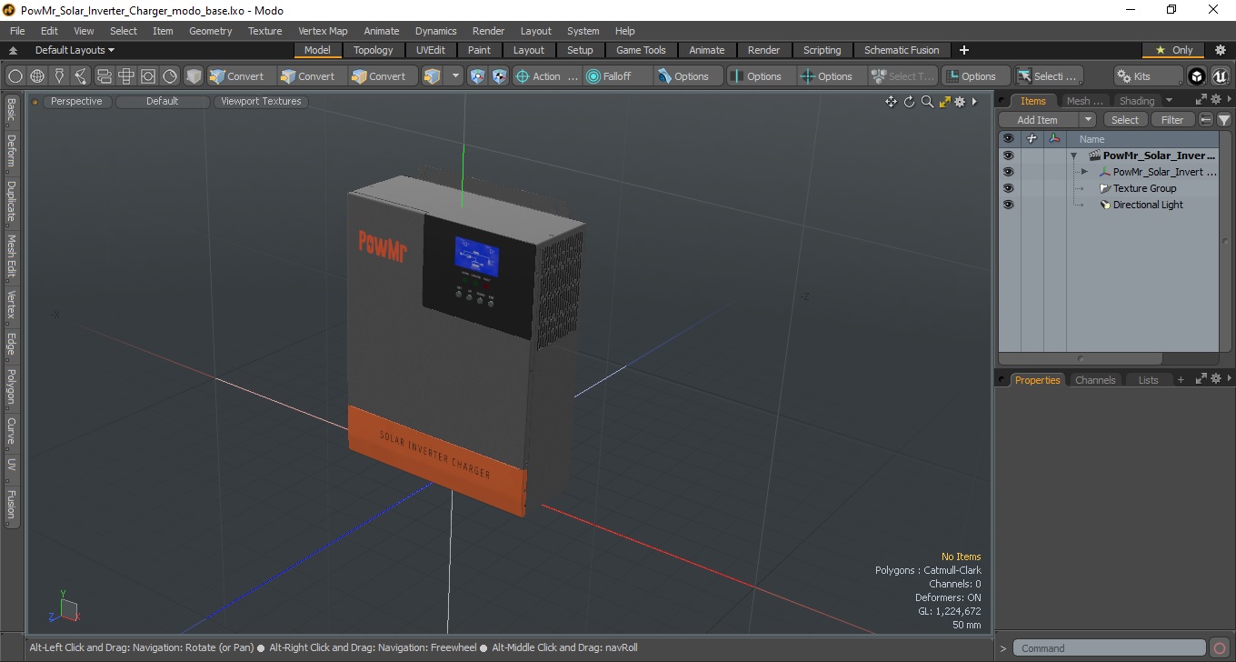Select the Directional Light row
Image resolution: width=1236 pixels, height=662 pixels.
[x=1148, y=205]
